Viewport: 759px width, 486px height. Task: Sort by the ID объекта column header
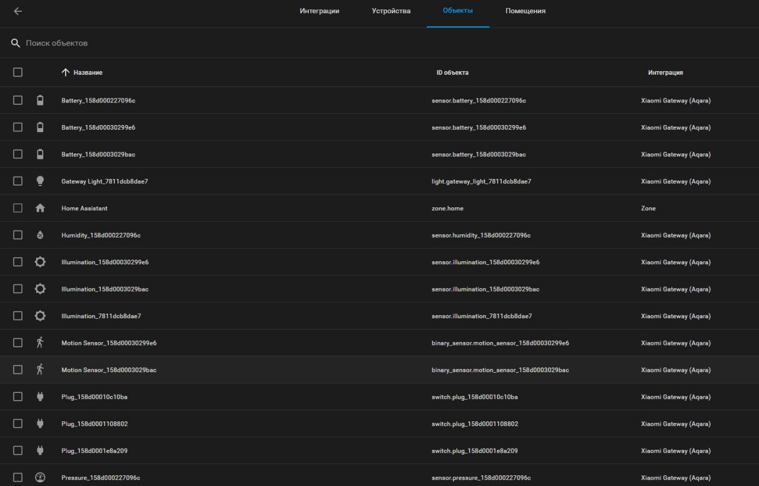coord(452,72)
